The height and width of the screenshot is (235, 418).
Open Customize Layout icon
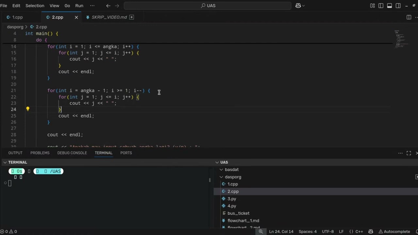(x=372, y=6)
